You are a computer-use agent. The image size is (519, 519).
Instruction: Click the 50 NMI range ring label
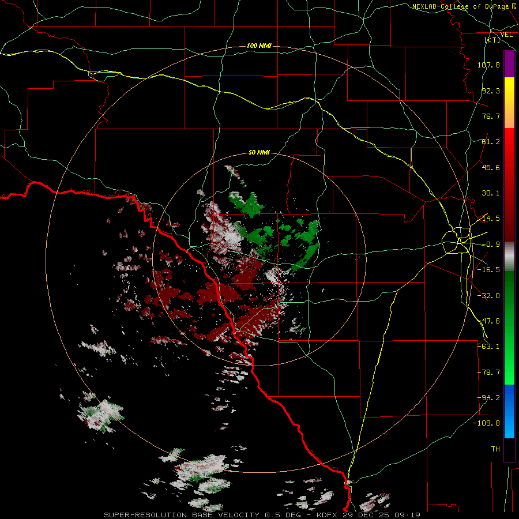[259, 152]
